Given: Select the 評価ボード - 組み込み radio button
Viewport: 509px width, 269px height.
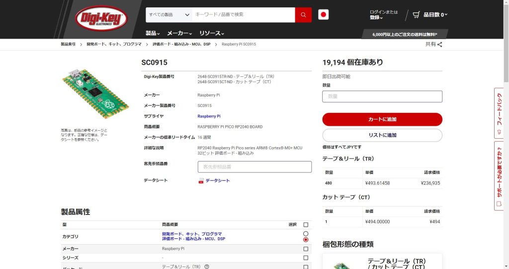Looking at the screenshot, I should [x=306, y=240].
